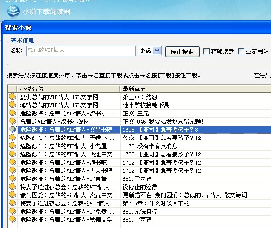The width and height of the screenshot is (271, 228).
Task: Click book icon of the 炎黄中文 row
Action: point(13,195)
